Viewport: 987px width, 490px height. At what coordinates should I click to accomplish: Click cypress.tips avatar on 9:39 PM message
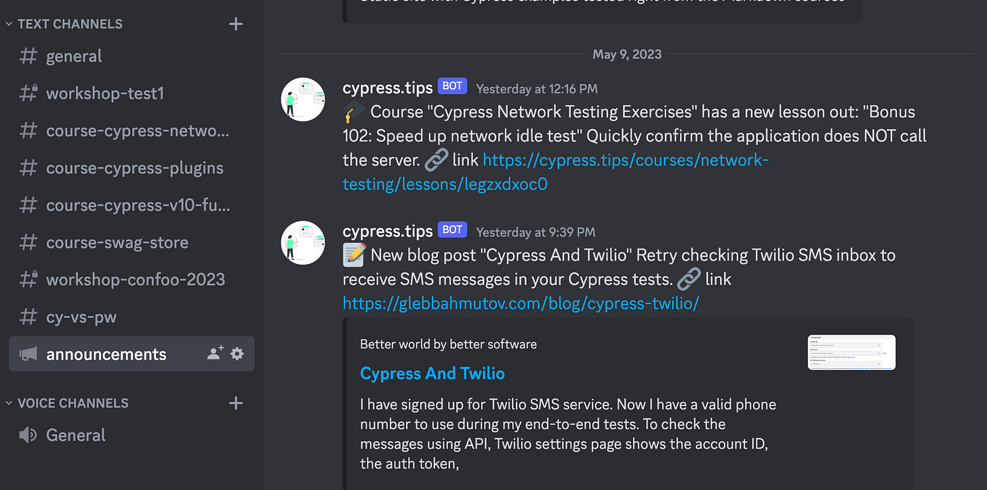[x=303, y=242]
